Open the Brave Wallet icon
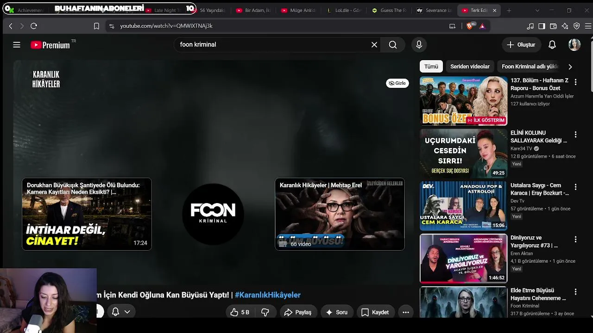Image resolution: width=593 pixels, height=333 pixels. coord(553,26)
